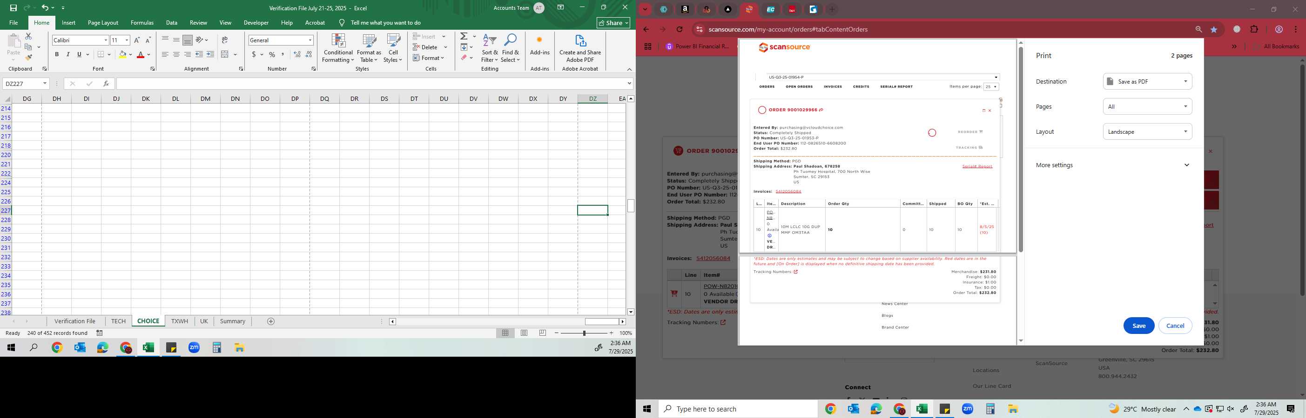Screen dimensions: 1306x418
Task: Click the Amazon tab icon in Chrome
Action: (685, 9)
